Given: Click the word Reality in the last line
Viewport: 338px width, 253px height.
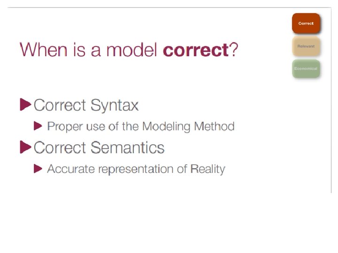Looking at the screenshot, I should [207, 169].
